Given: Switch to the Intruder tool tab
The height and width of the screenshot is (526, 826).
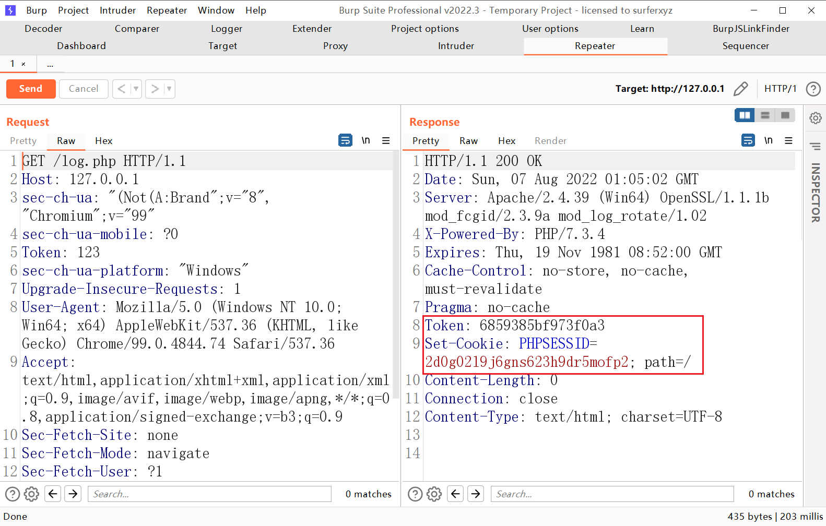Looking at the screenshot, I should [456, 46].
